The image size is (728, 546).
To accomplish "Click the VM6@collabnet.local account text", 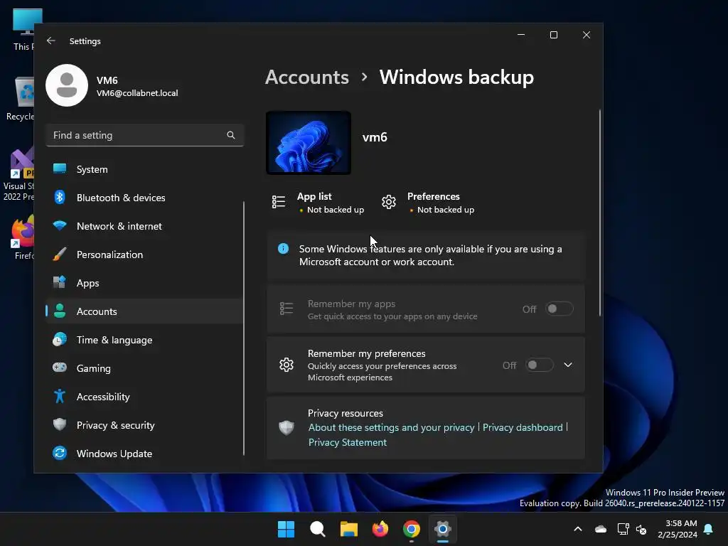I will click(x=137, y=93).
